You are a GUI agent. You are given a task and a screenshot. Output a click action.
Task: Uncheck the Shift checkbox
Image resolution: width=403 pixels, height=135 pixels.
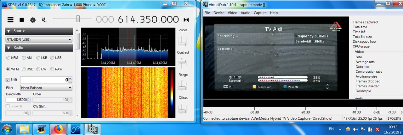point(8,80)
